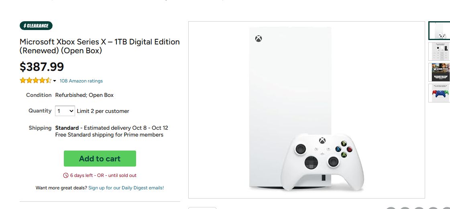Select the console comparison chart thumbnail
The height and width of the screenshot is (209, 450).
439,52
